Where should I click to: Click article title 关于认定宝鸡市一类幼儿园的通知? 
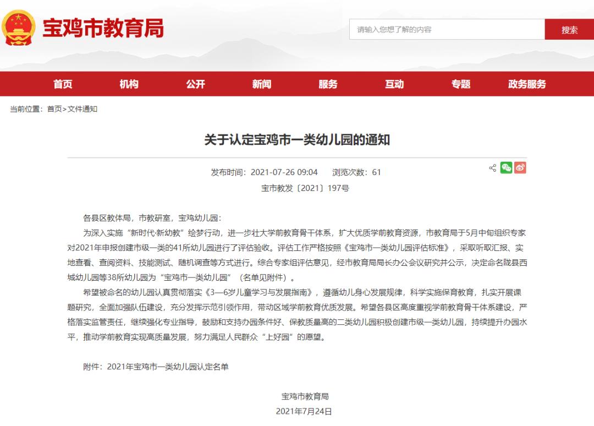[297, 140]
